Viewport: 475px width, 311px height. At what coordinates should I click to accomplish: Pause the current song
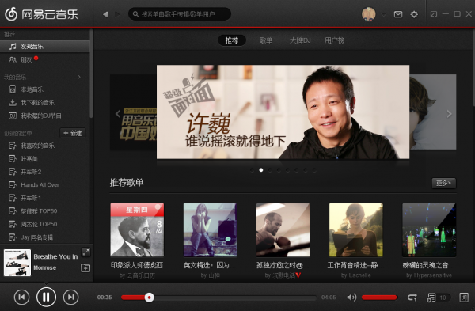[x=46, y=297]
